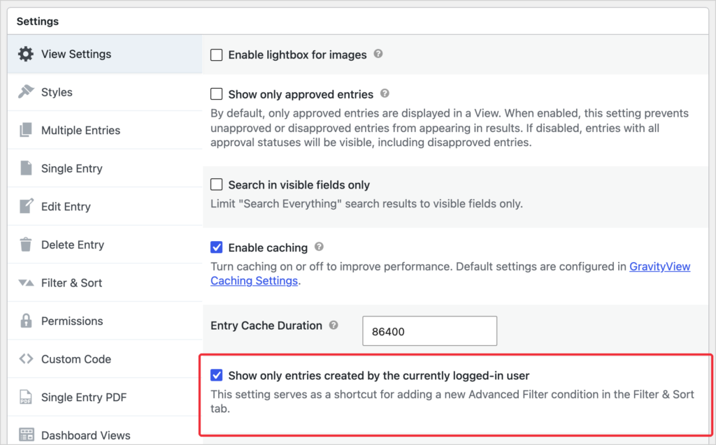Viewport: 716px width, 445px height.
Task: Click the Settings panel heading
Action: pyautogui.click(x=38, y=22)
